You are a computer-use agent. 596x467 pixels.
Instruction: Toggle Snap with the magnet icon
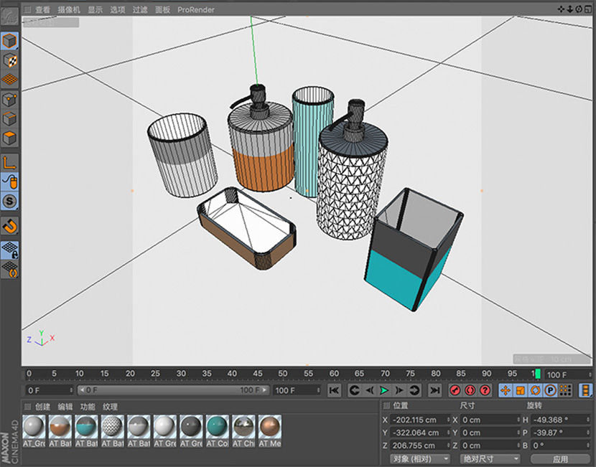(x=9, y=226)
